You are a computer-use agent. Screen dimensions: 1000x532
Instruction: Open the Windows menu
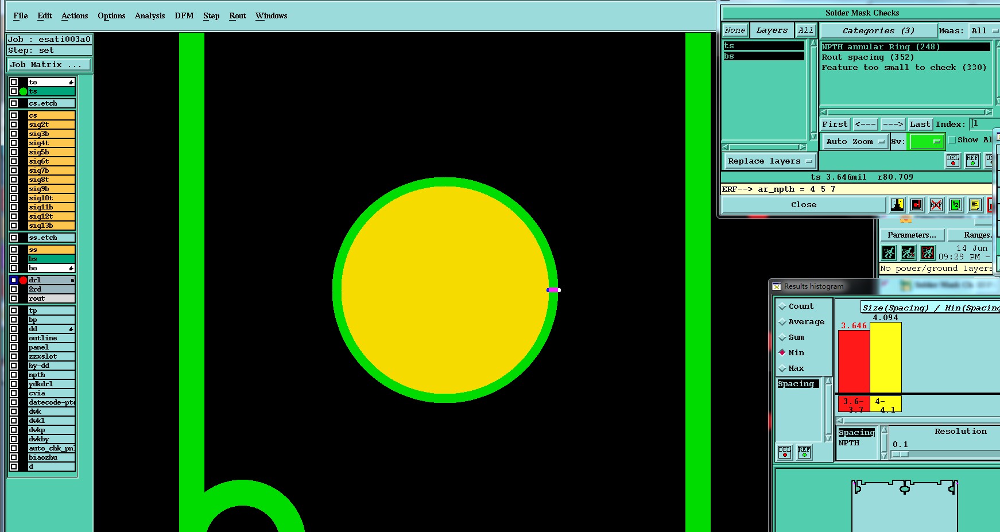tap(272, 16)
